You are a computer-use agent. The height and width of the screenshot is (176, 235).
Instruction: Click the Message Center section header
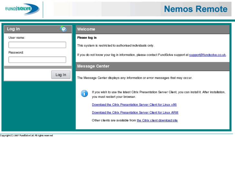(x=153, y=66)
